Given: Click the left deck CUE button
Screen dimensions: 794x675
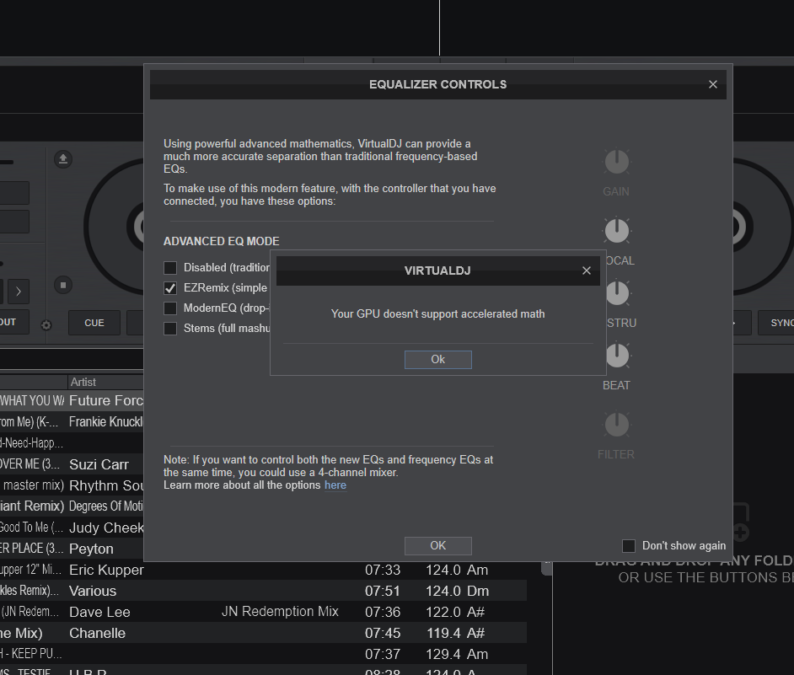Looking at the screenshot, I should (x=94, y=323).
